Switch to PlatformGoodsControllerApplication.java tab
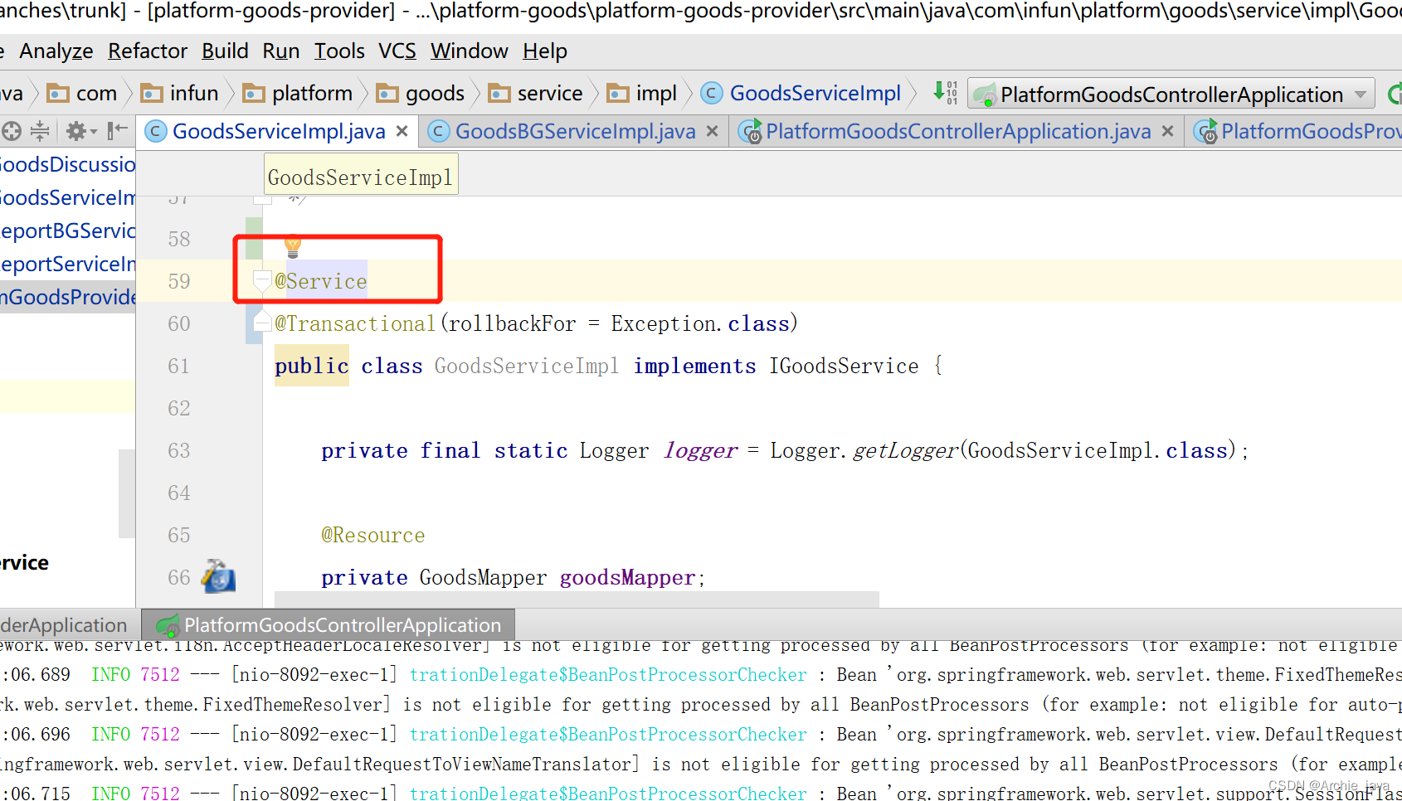Image resolution: width=1402 pixels, height=801 pixels. (958, 131)
